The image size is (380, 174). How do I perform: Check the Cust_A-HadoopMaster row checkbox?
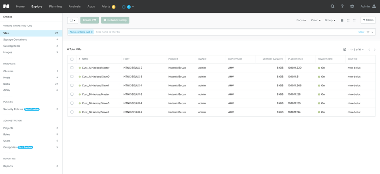tap(72, 68)
